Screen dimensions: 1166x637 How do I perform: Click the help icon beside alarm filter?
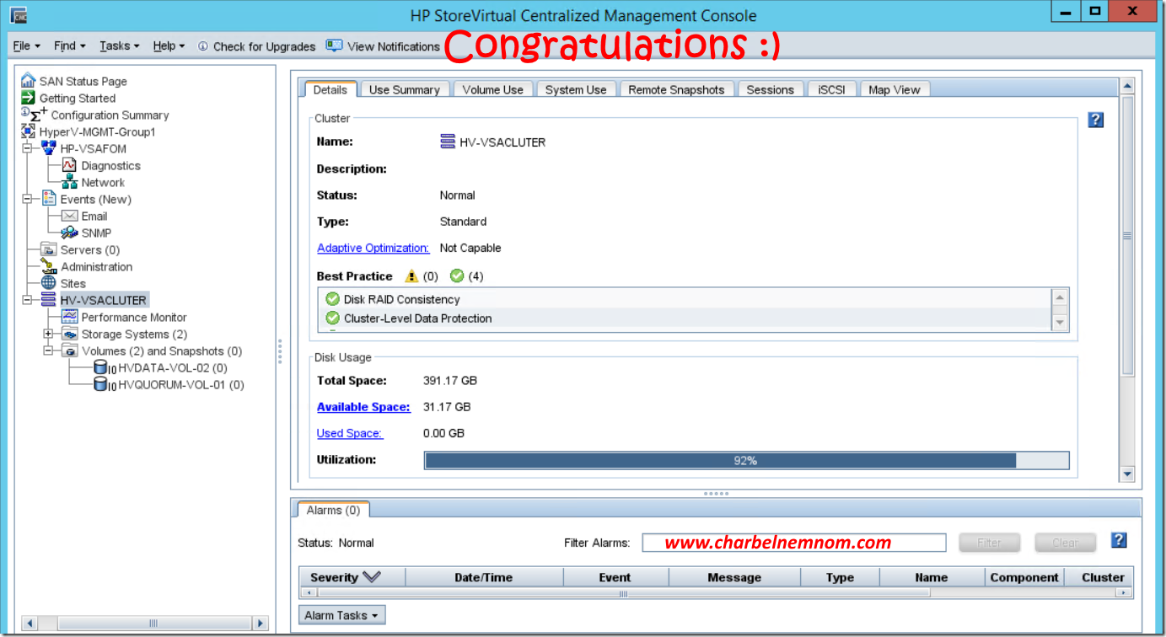1119,540
